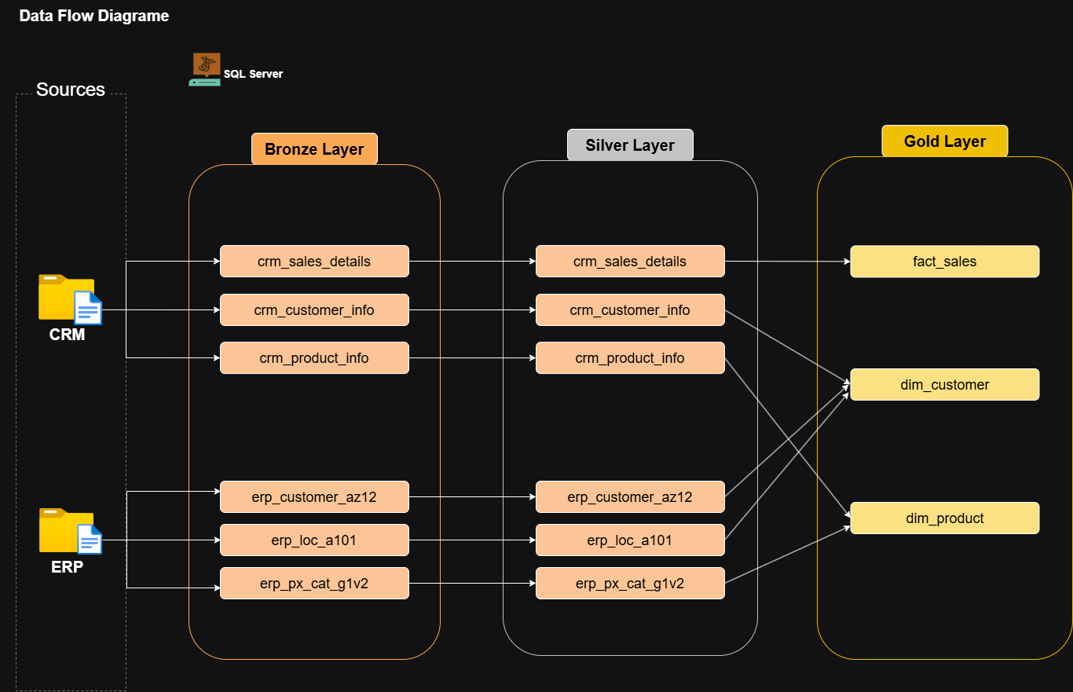Viewport: 1073px width, 692px height.
Task: Click the Silver Layer header label
Action: [629, 145]
